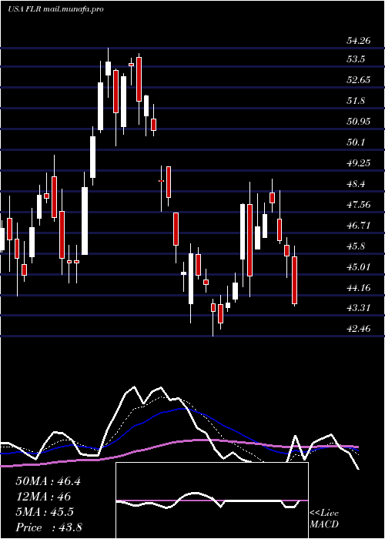Click inside the MACD inset chart box
The height and width of the screenshot is (539, 385).
pyautogui.click(x=212, y=500)
